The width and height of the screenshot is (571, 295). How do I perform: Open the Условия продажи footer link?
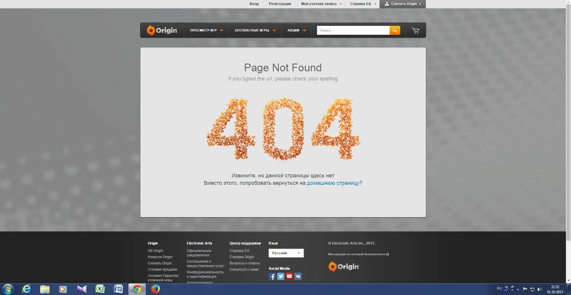tap(162, 269)
